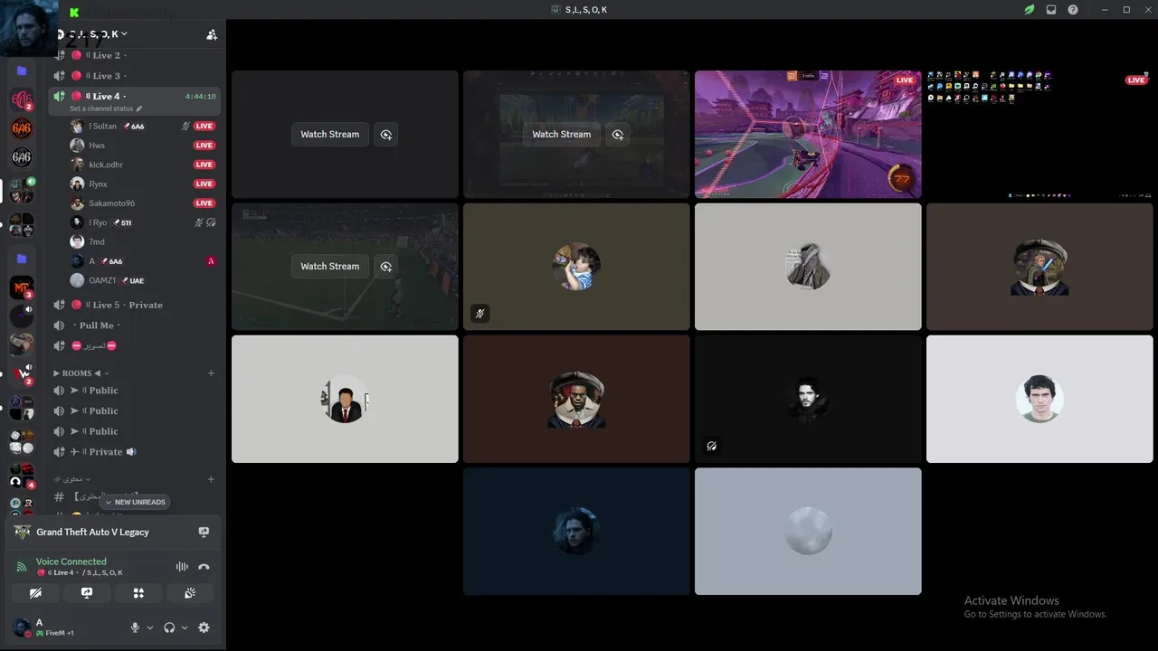This screenshot has height=651, width=1158.
Task: Join the Live 5 Private channel
Action: click(x=136, y=305)
